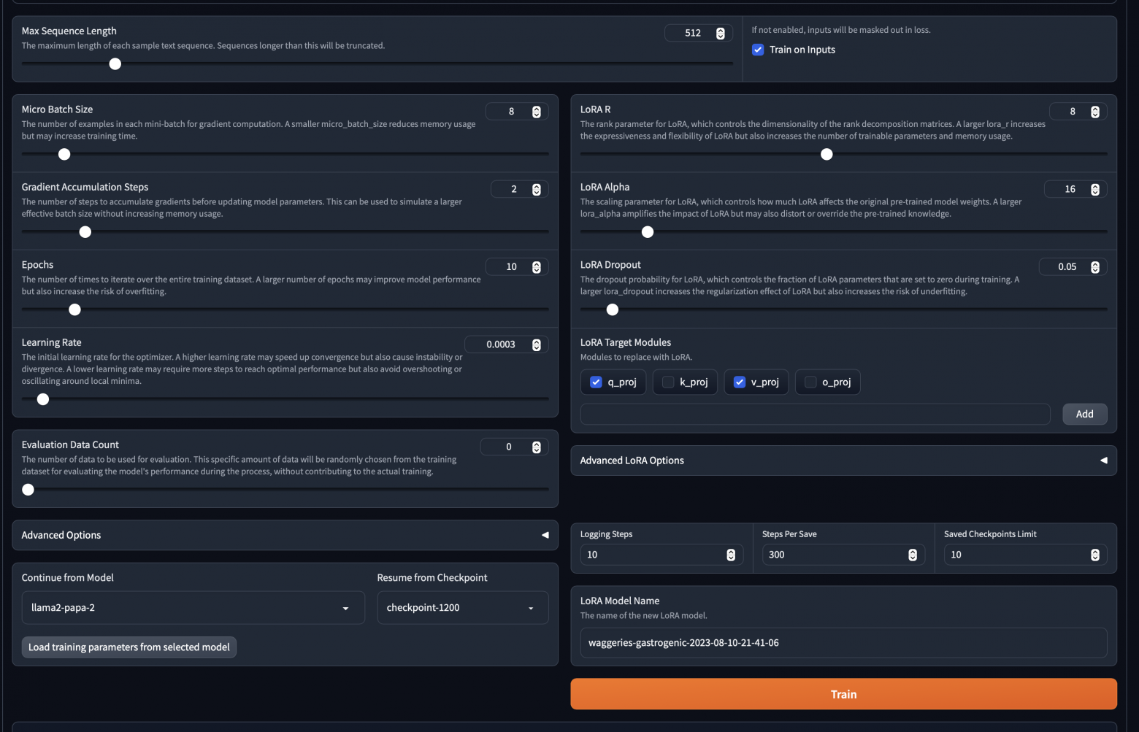
Task: Click Load training parameters from selected model
Action: pos(129,647)
